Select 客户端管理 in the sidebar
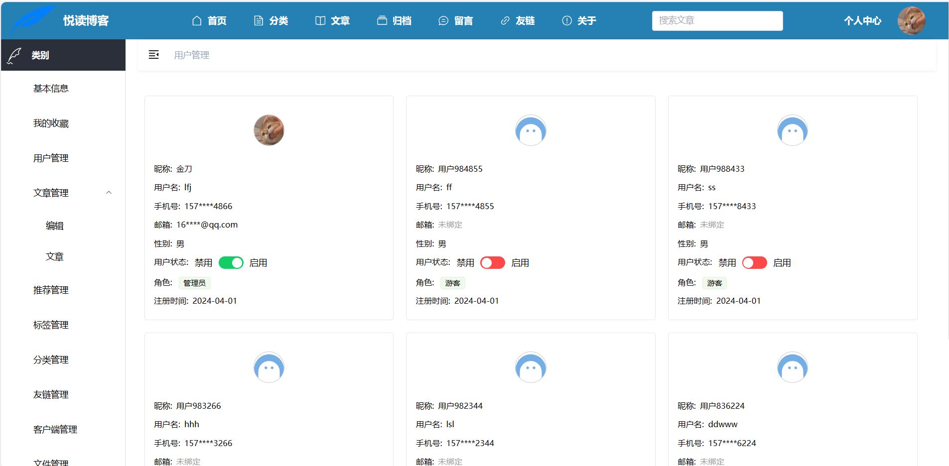Screen dimensions: 949x466 (x=55, y=429)
